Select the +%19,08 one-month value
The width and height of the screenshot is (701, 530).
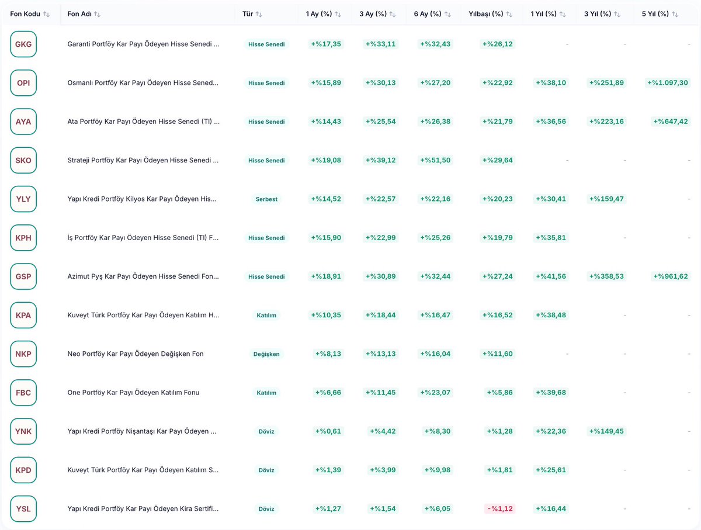tap(326, 160)
